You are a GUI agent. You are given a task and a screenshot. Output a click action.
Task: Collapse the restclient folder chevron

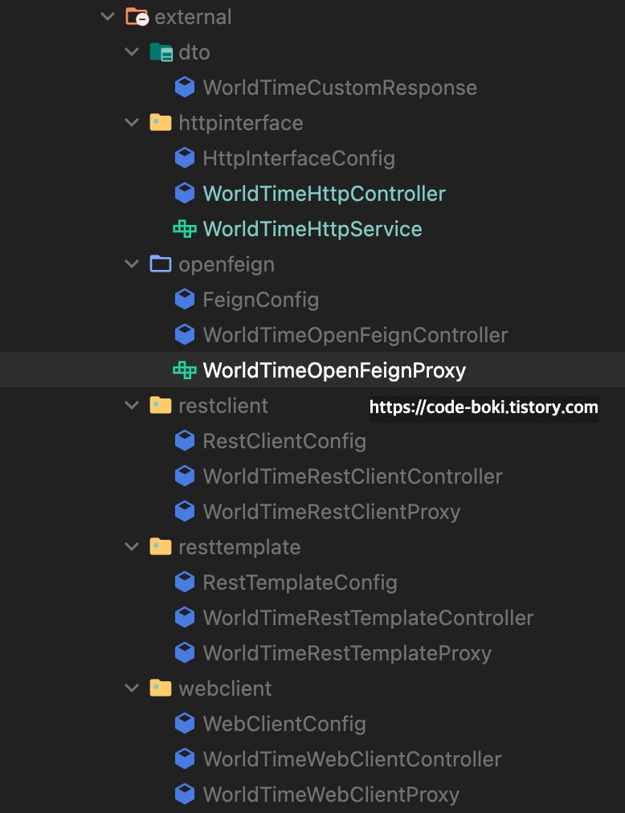[x=133, y=405]
